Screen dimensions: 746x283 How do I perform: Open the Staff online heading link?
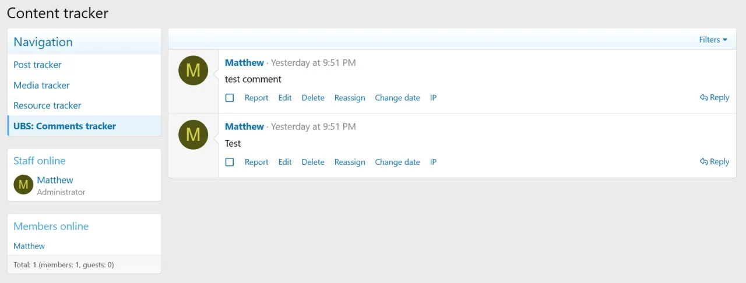pos(40,161)
